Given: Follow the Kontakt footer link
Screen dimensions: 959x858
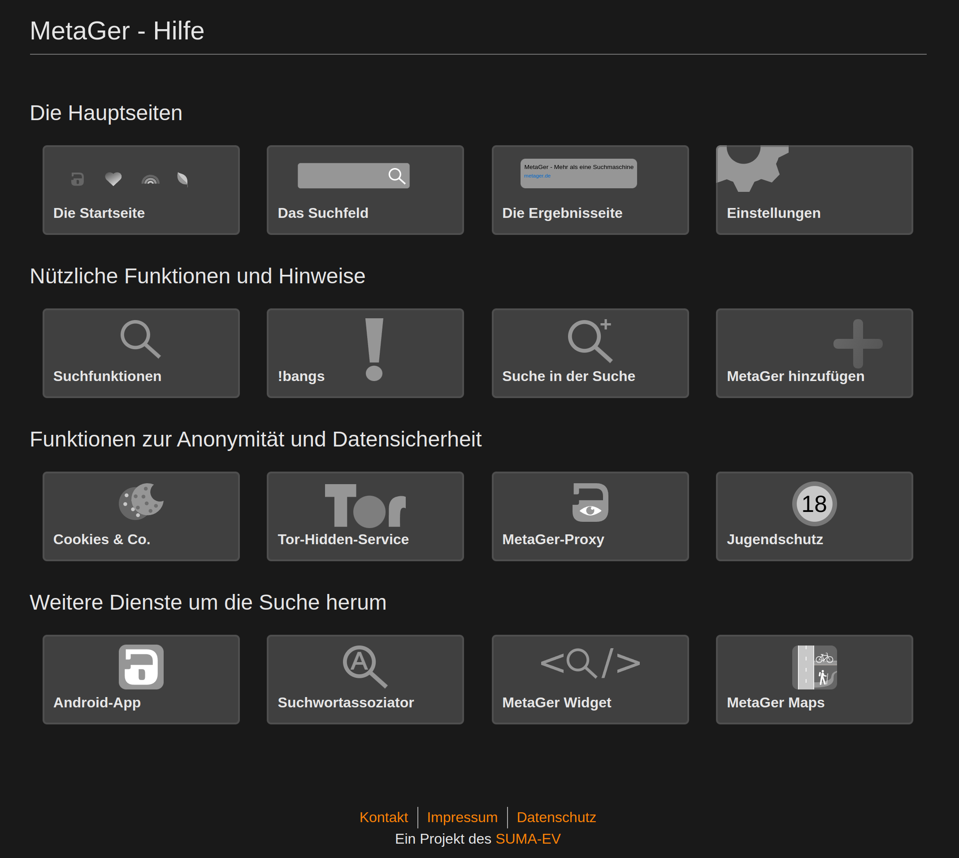Looking at the screenshot, I should click(384, 817).
